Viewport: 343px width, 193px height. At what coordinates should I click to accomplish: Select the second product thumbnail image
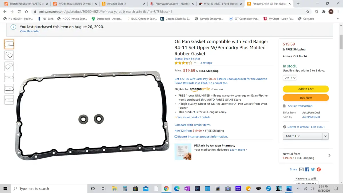[x=9, y=55]
